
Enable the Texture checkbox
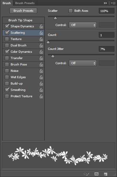tap(7, 39)
